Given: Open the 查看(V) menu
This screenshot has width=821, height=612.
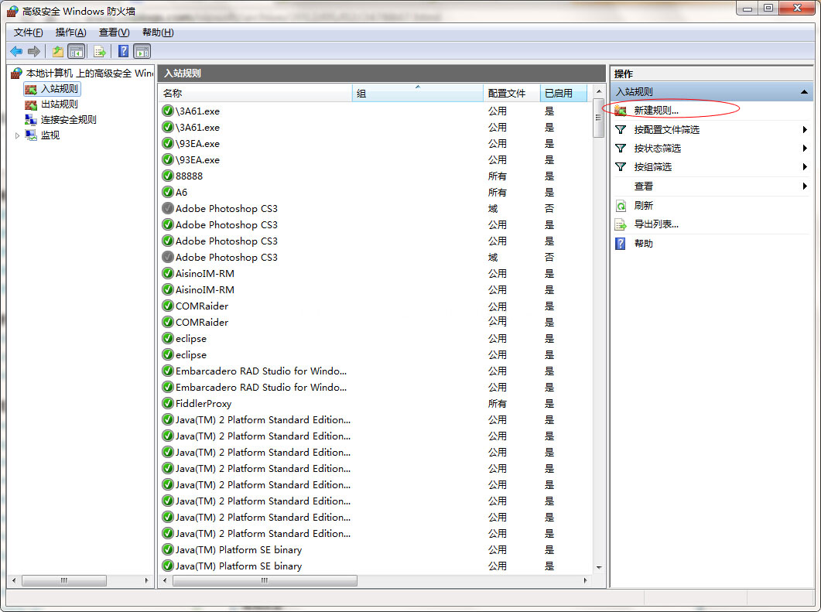Looking at the screenshot, I should 114,32.
